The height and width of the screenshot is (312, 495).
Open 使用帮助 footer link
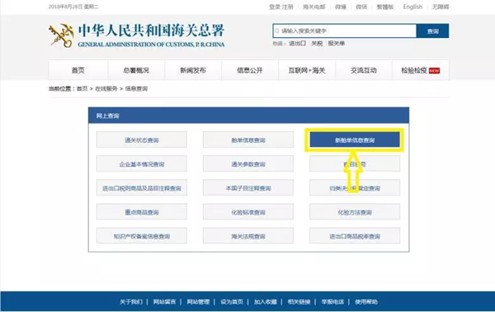(x=366, y=302)
